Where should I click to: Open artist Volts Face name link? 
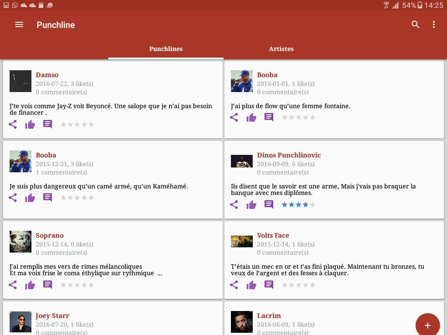[273, 236]
